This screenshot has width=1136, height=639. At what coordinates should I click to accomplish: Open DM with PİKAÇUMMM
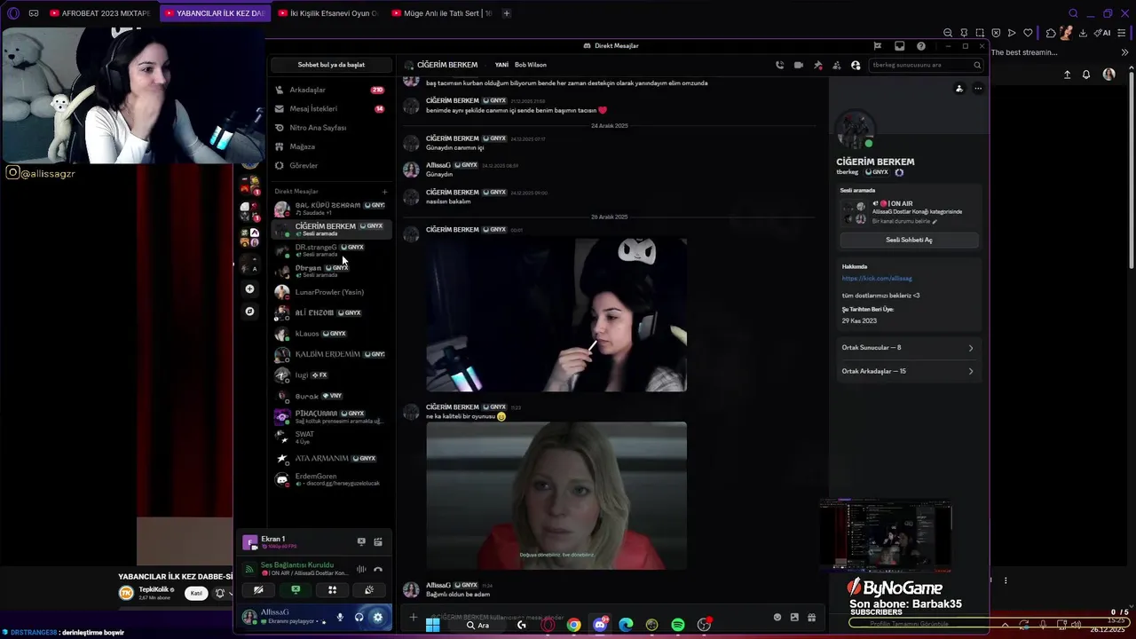click(330, 416)
